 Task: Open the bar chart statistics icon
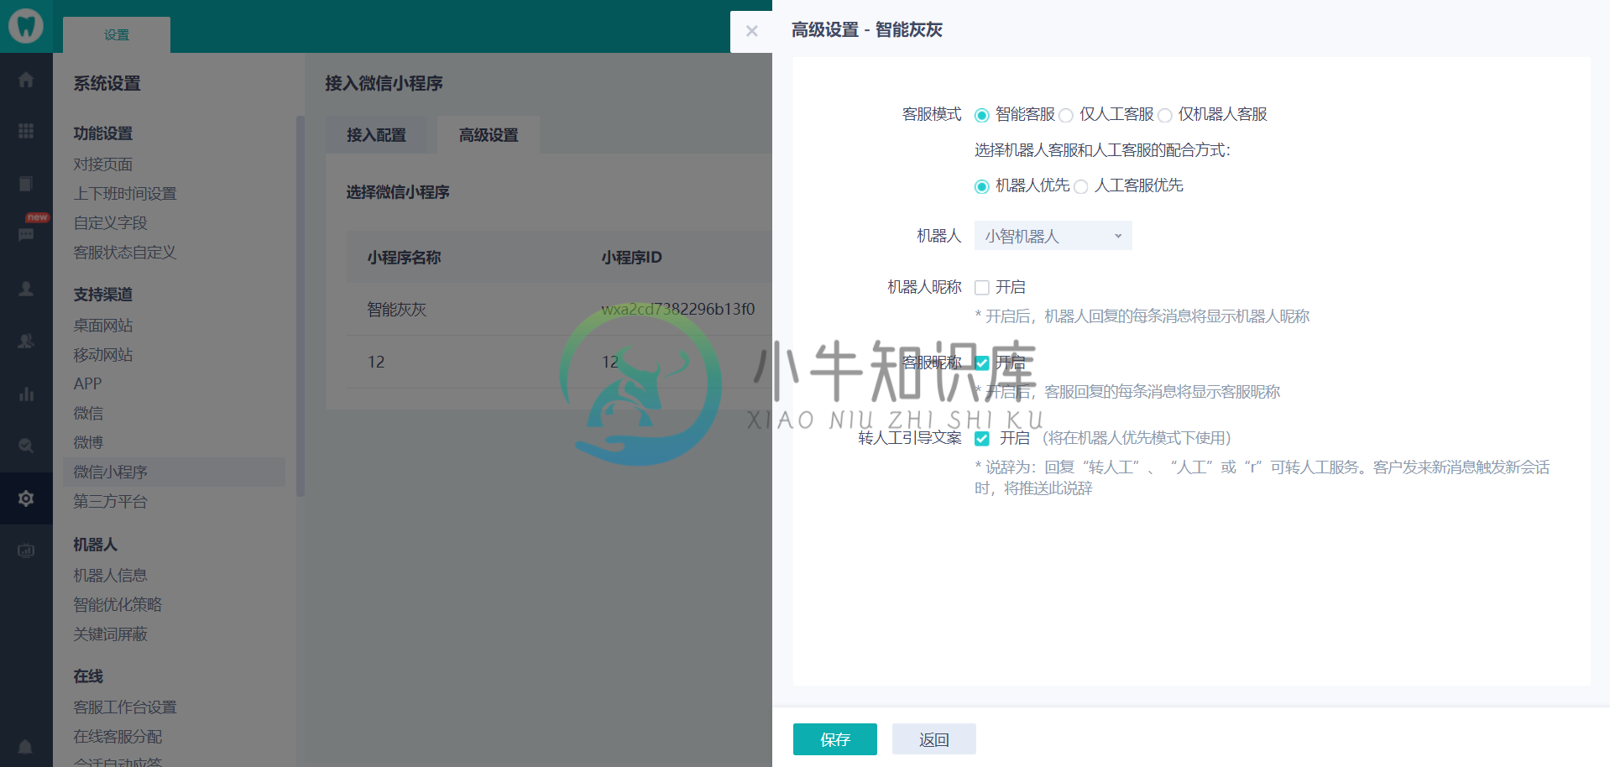pyautogui.click(x=26, y=394)
